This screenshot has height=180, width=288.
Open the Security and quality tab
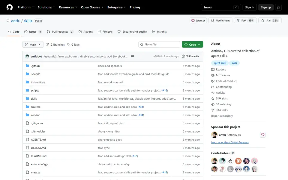point(132,32)
